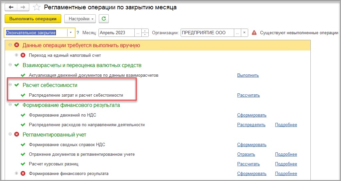Image resolution: width=341 pixels, height=181 pixels.
Task: Collapse 'Взаиморасчеты и переоценка валютных средств' group
Action: pyautogui.click(x=10, y=65)
